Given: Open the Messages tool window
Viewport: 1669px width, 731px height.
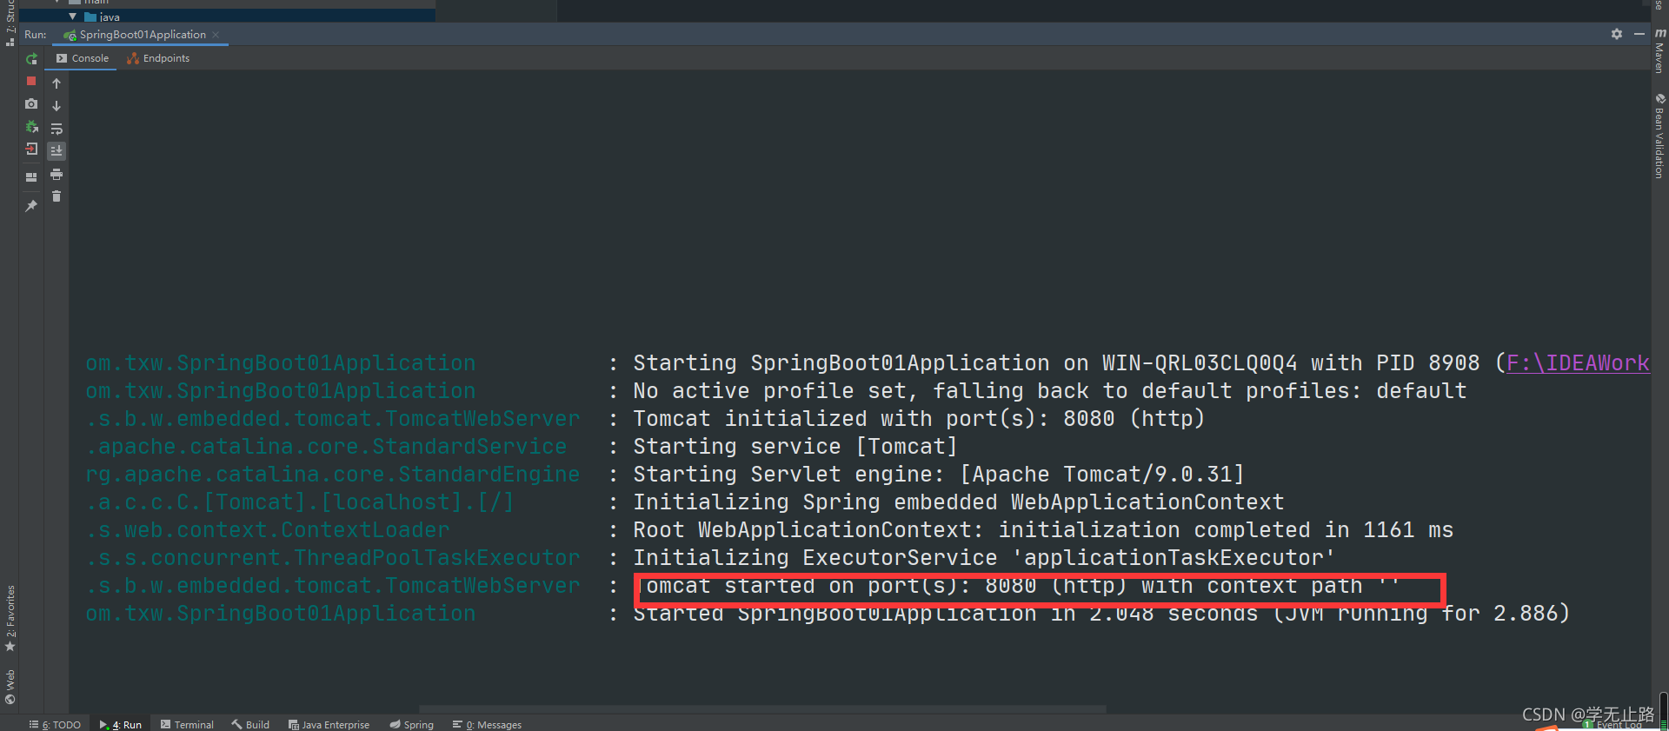Looking at the screenshot, I should [487, 724].
